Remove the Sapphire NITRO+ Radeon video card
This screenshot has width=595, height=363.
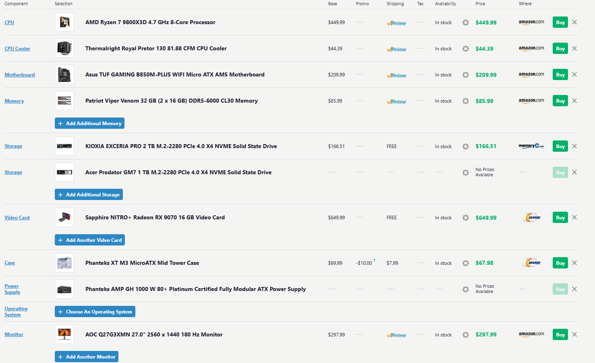[574, 217]
